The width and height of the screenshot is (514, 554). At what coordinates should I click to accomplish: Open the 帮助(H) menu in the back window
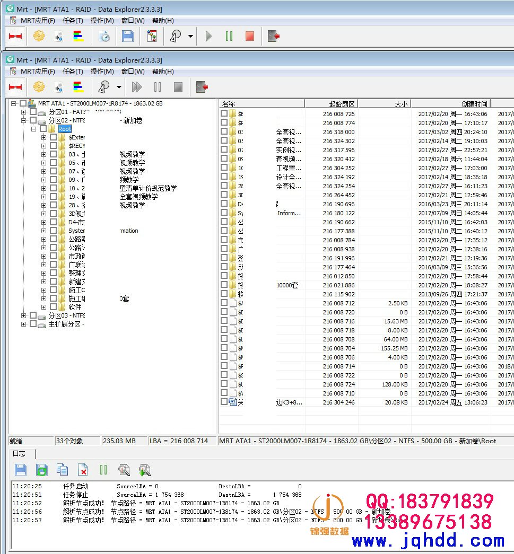[x=163, y=21]
